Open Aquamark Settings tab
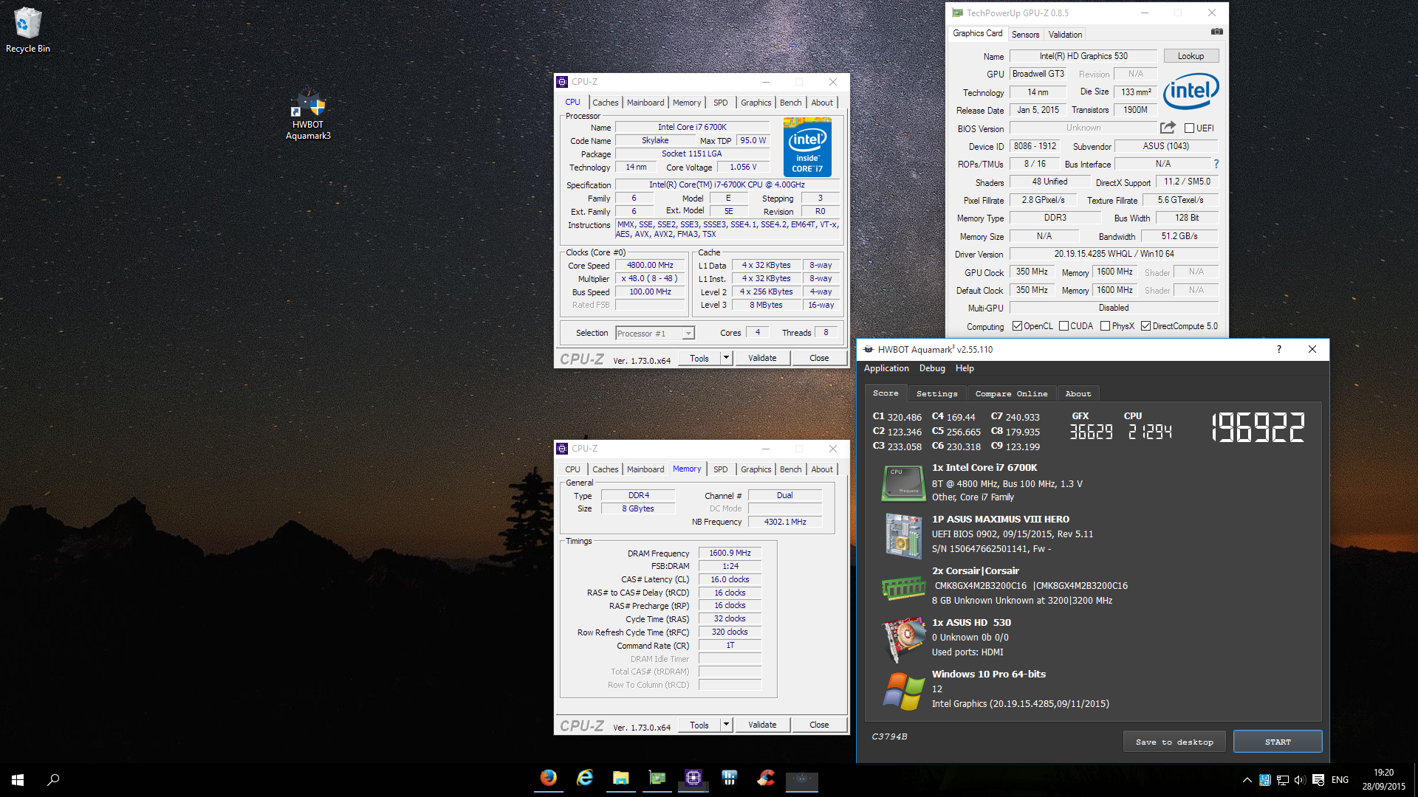 [936, 394]
